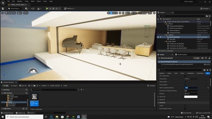212x119 pixels.
Task: Open Outliner settings gear
Action: pyautogui.click(x=210, y=16)
